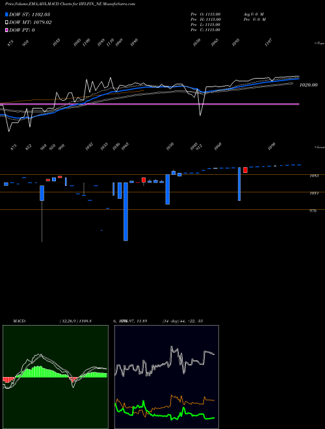Click the Avg V: 0 M value
Screen dimensions: 325x429
point(253,14)
